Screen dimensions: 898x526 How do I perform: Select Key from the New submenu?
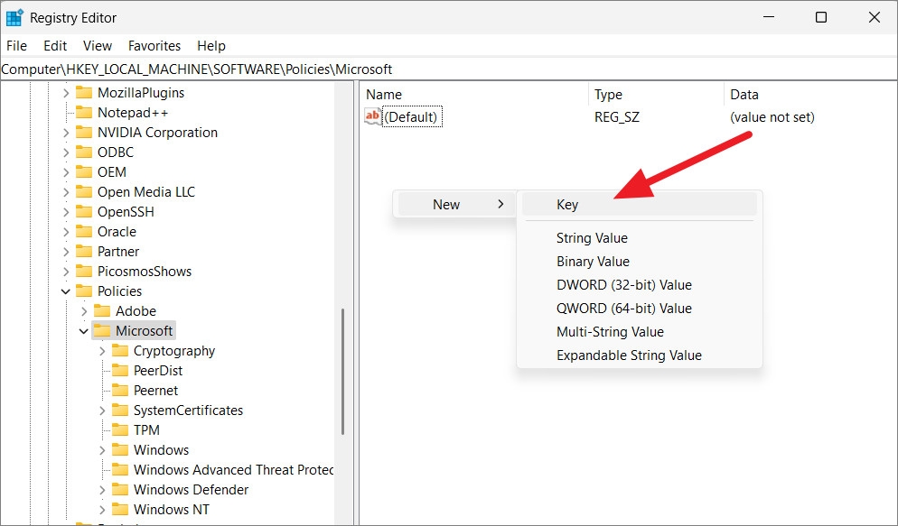567,204
